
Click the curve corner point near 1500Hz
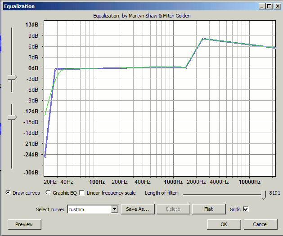point(186,67)
